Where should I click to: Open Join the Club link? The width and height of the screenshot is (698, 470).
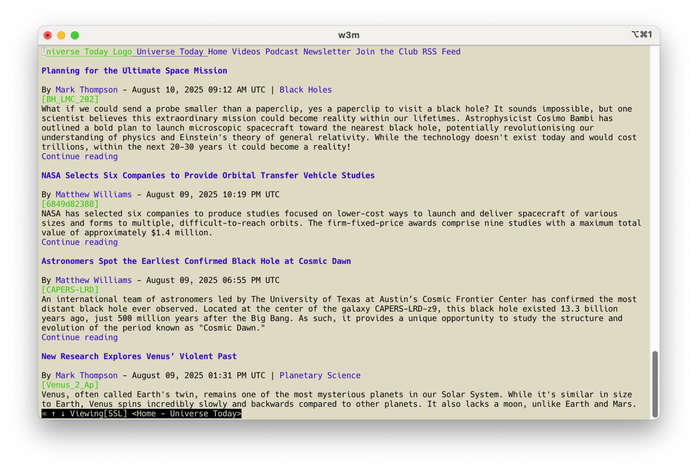coord(386,52)
